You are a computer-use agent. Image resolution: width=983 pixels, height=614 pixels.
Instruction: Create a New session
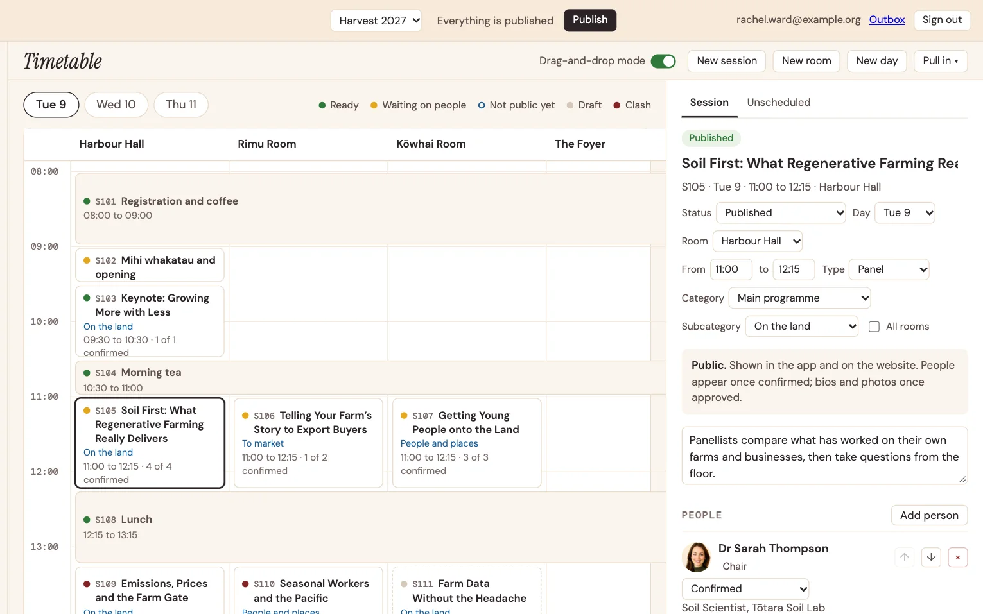[727, 61]
